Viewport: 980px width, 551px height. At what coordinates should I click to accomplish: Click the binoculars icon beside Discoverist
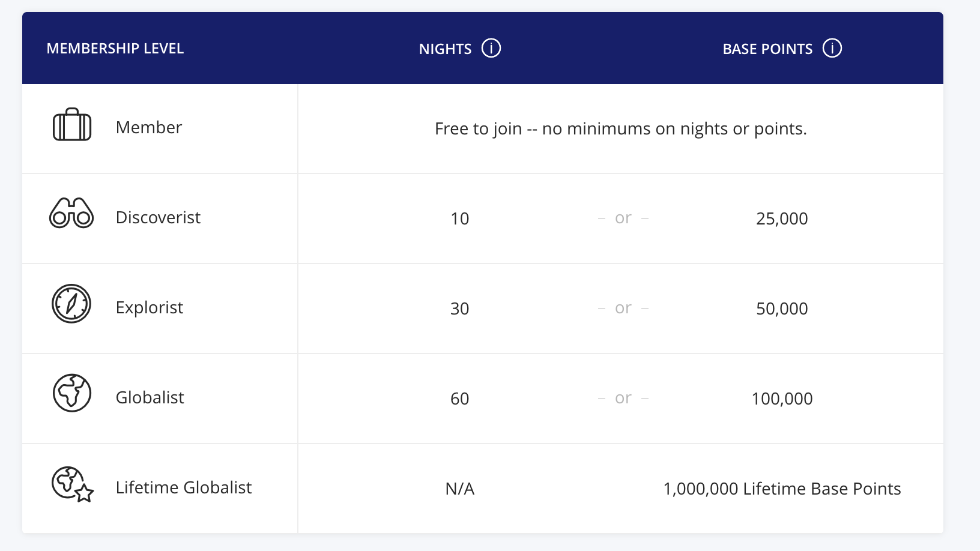click(x=71, y=214)
